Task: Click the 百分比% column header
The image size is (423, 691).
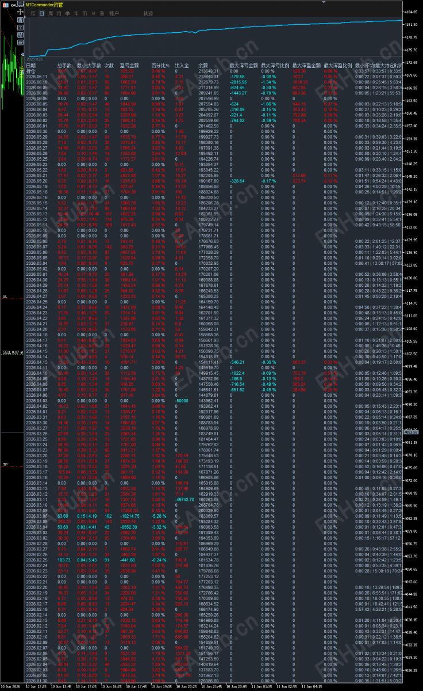Action: pos(160,66)
